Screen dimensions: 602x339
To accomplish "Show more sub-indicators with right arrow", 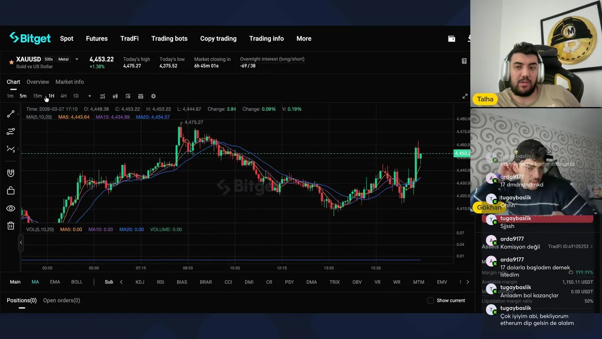I will (x=467, y=282).
